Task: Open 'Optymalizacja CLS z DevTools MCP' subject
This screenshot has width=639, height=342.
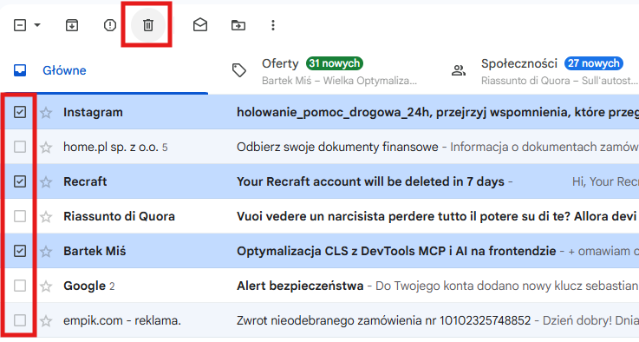Action: 396,251
